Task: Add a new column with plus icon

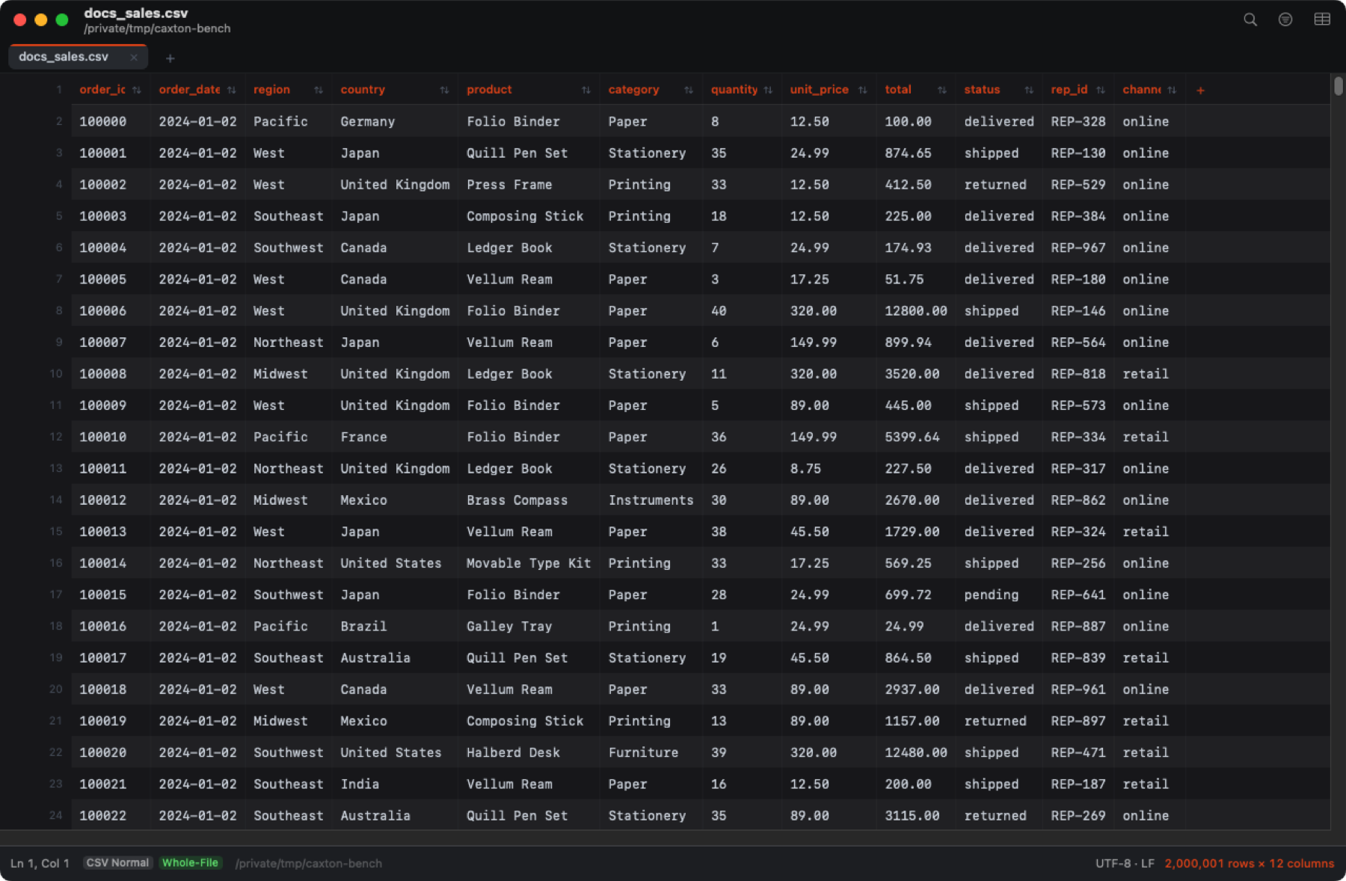Action: 1200,90
